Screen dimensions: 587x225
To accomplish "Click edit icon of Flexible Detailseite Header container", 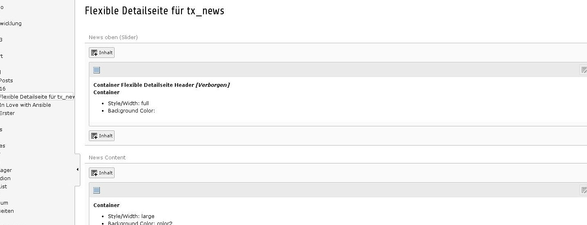I will pos(584,70).
